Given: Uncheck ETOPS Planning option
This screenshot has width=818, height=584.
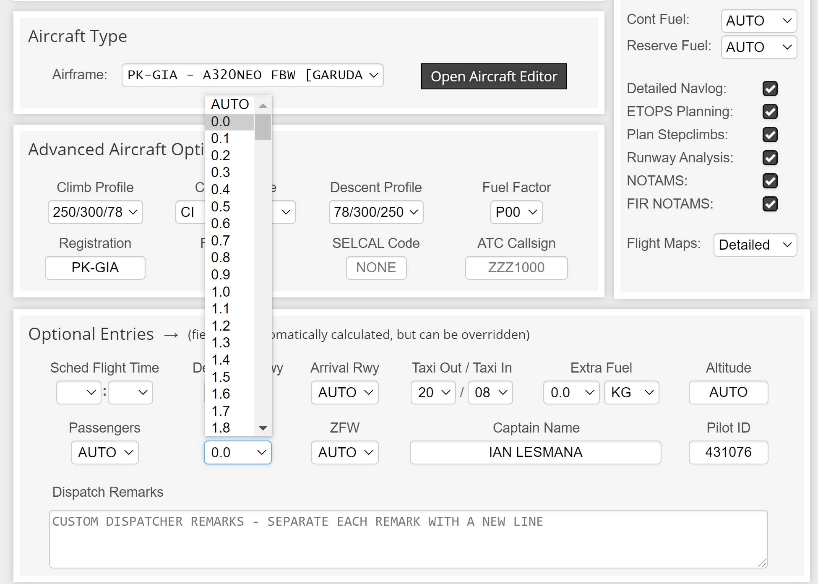Looking at the screenshot, I should pyautogui.click(x=770, y=112).
